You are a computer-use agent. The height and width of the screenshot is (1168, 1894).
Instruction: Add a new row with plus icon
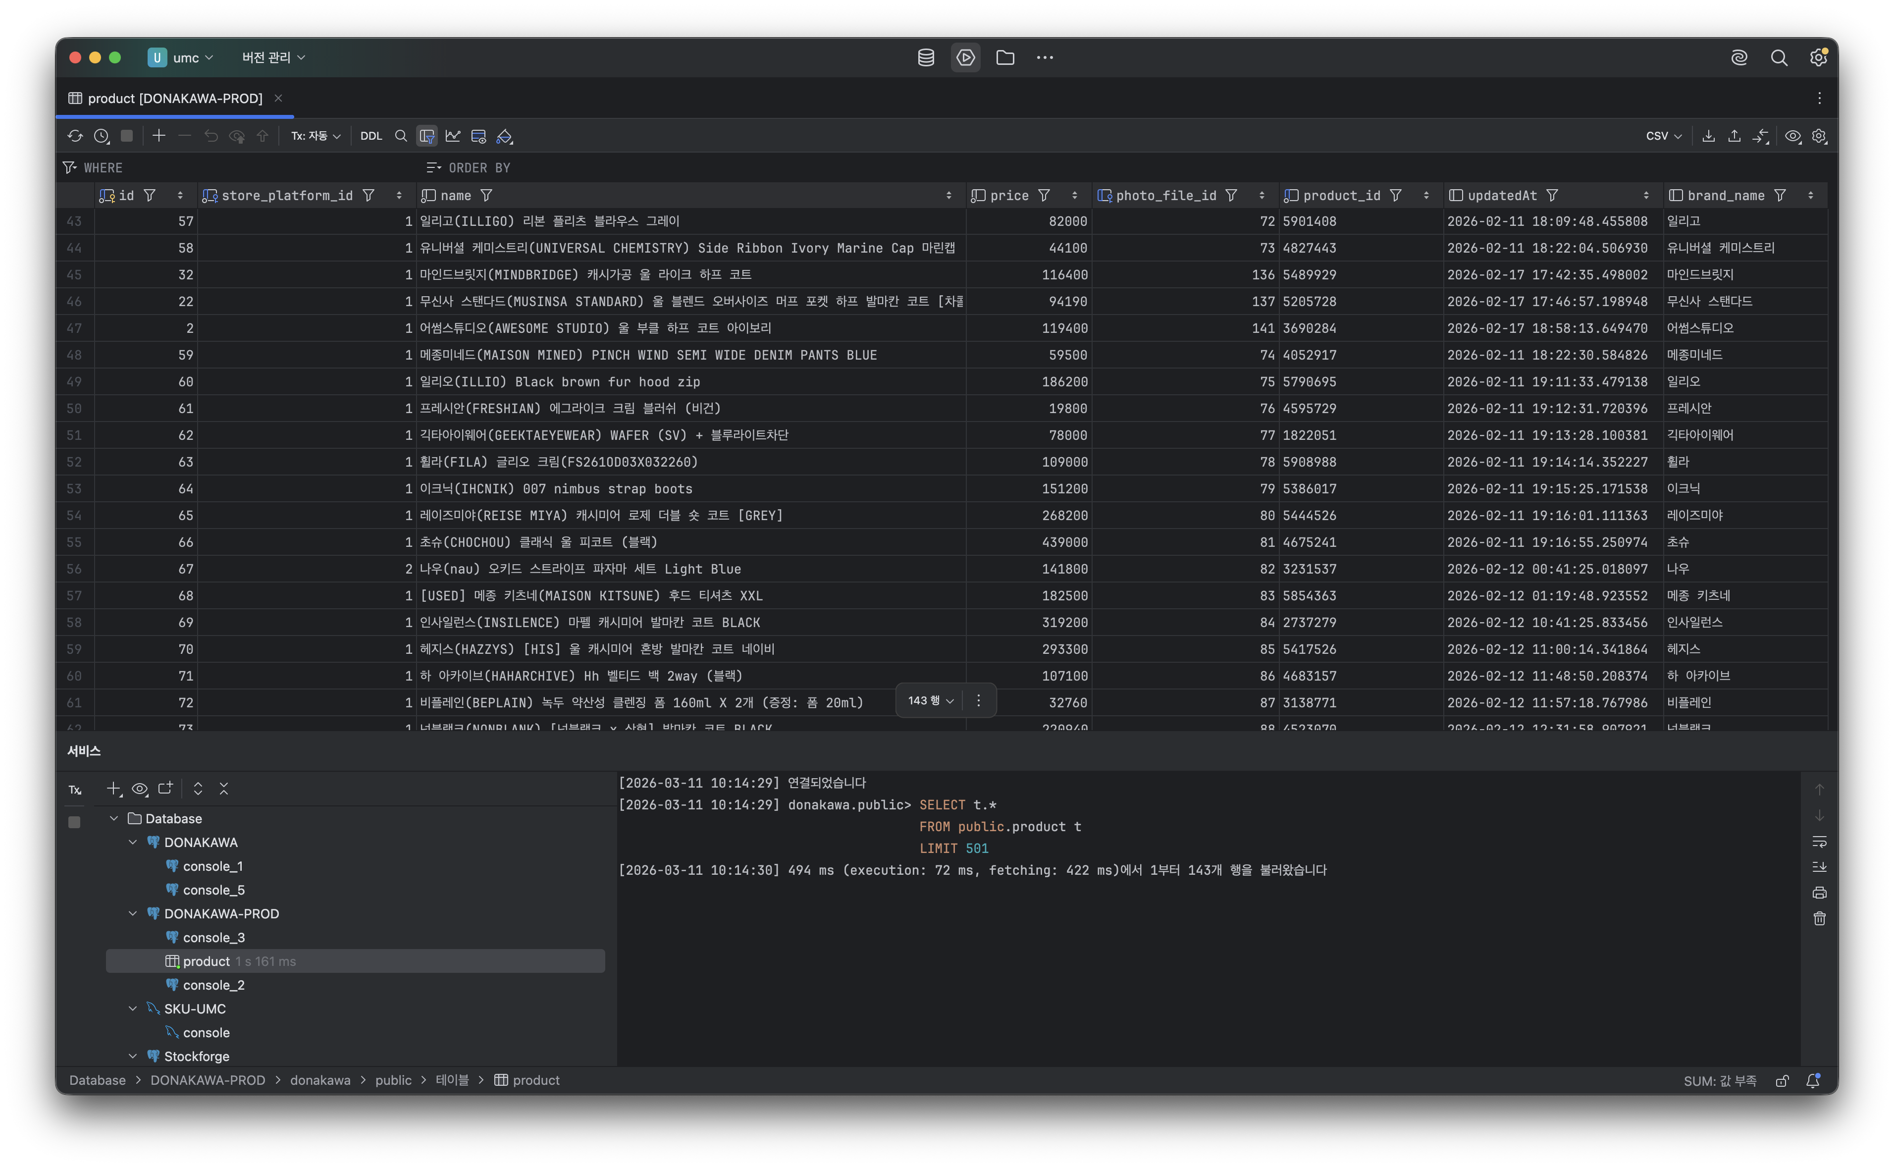(x=159, y=136)
